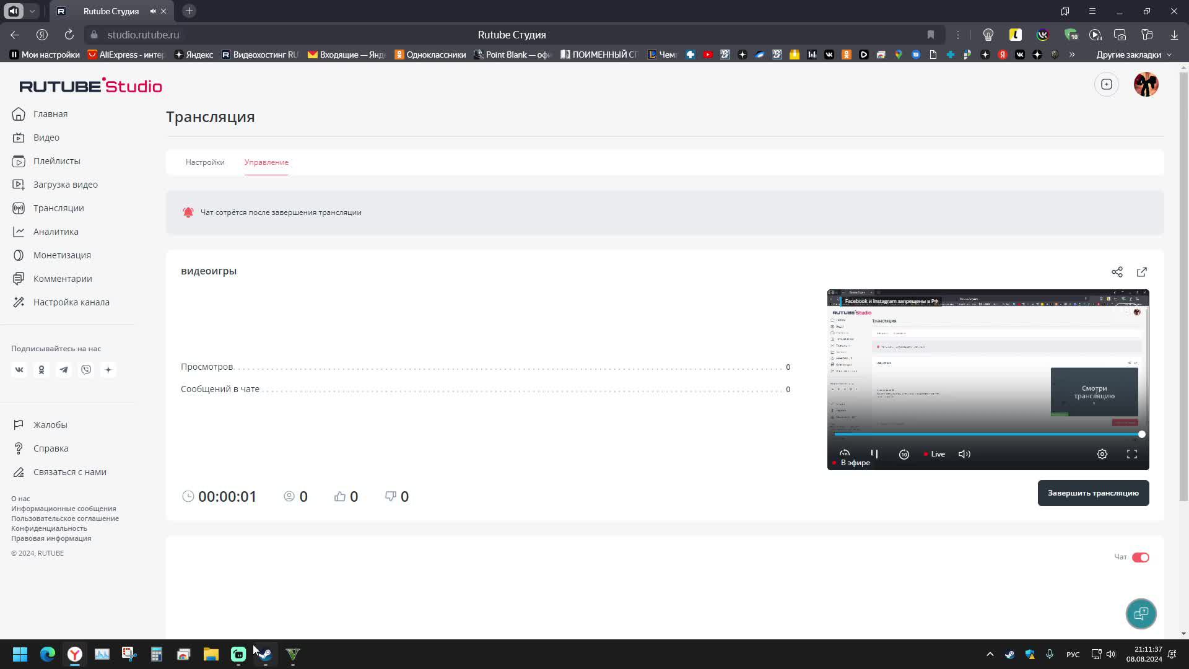This screenshot has width=1189, height=669.
Task: Open the player settings gear
Action: click(1102, 454)
